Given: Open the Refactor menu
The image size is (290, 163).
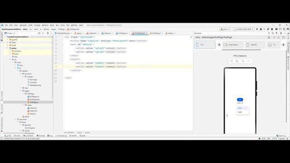Looking at the screenshot, I should coord(45,25).
